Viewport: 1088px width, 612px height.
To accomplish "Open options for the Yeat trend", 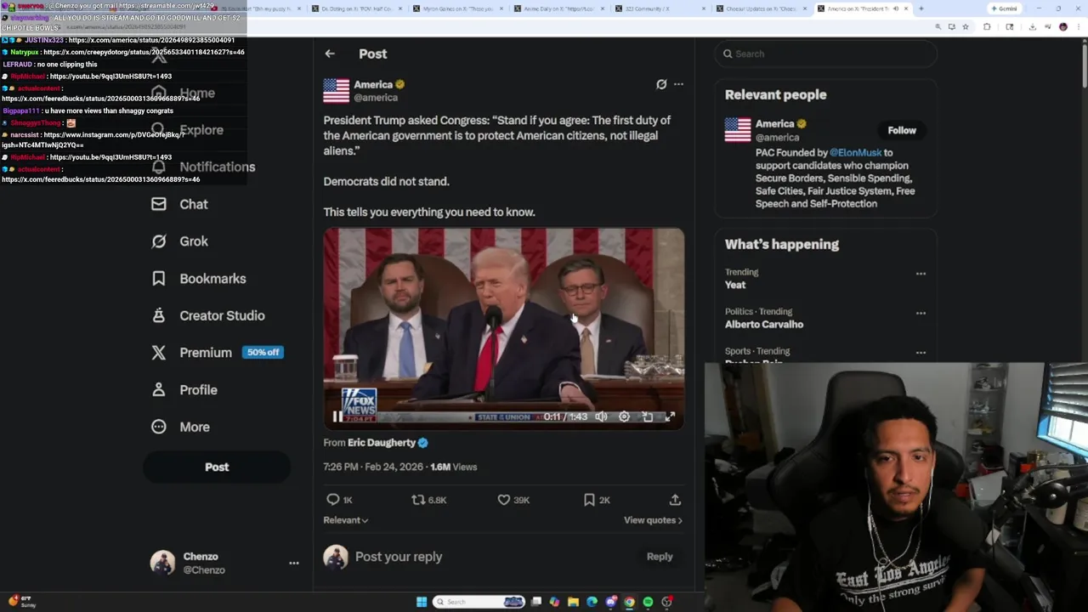I will click(921, 274).
